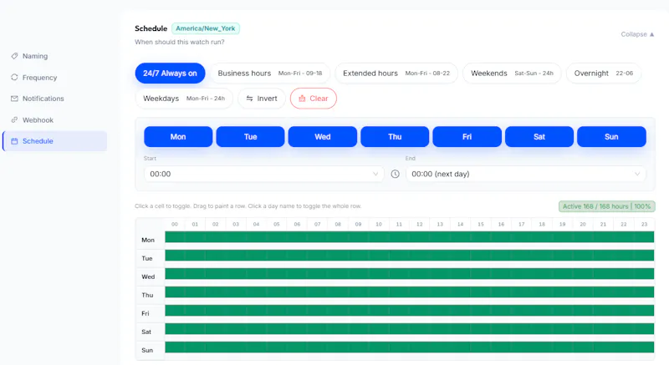Click the Active 168 / 168 hours badge
The image size is (669, 365).
pos(606,206)
